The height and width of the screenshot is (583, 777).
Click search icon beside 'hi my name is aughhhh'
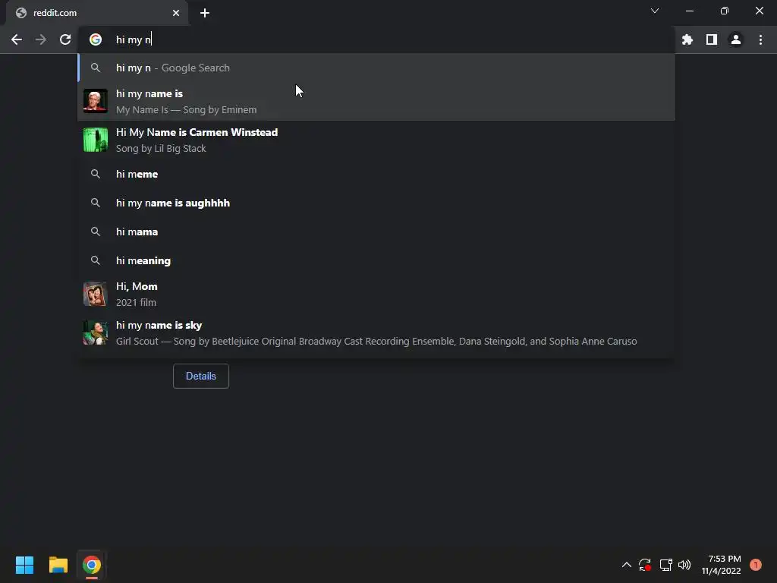click(96, 203)
